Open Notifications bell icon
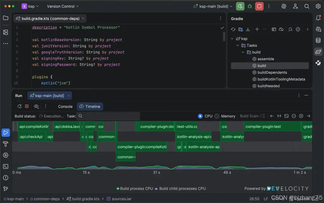The image size is (324, 203). tap(318, 18)
